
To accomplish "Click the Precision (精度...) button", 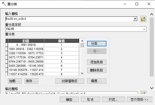I will 97,81.
